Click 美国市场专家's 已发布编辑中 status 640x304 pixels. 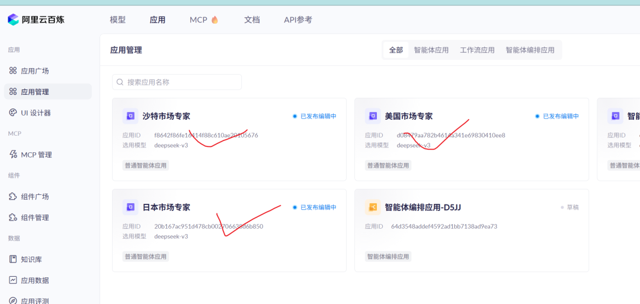pos(557,116)
